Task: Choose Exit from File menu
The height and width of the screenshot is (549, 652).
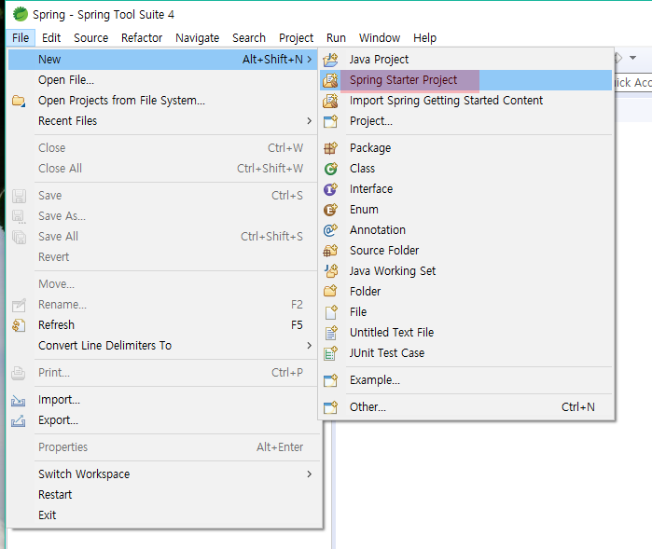Action: (162, 515)
